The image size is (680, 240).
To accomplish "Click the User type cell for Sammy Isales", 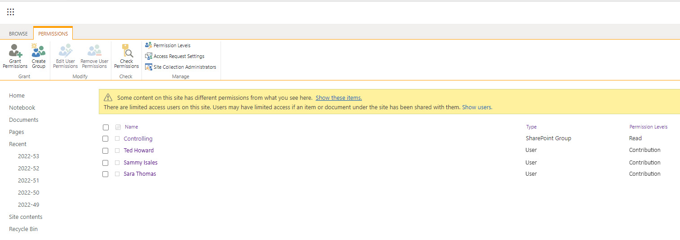I will click(x=531, y=163).
